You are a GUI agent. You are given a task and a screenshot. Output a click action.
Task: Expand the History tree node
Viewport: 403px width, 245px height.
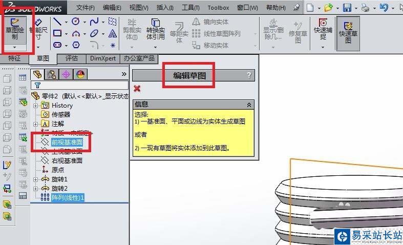36,106
